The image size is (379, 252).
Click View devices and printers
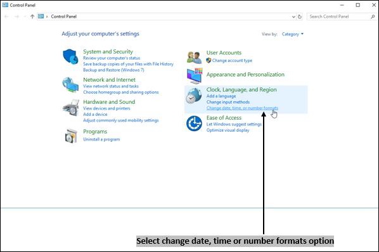106,108
